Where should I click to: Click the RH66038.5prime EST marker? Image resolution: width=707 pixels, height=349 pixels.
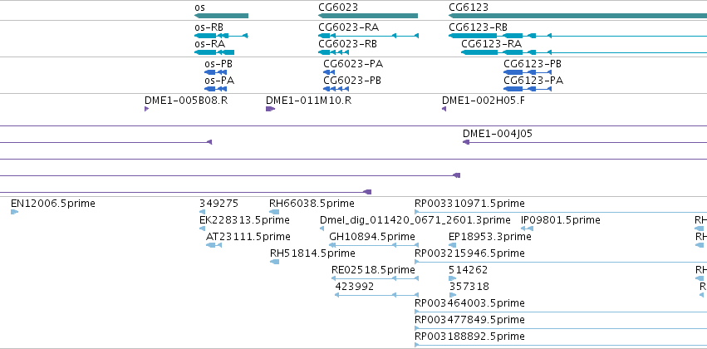pyautogui.click(x=274, y=212)
